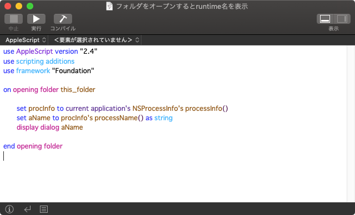The height and width of the screenshot is (215, 355).
Task: Click the 'end opening folder' line
Action: tap(33, 146)
